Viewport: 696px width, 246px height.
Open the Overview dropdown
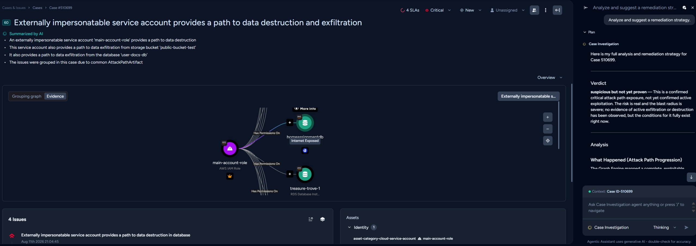pos(550,78)
